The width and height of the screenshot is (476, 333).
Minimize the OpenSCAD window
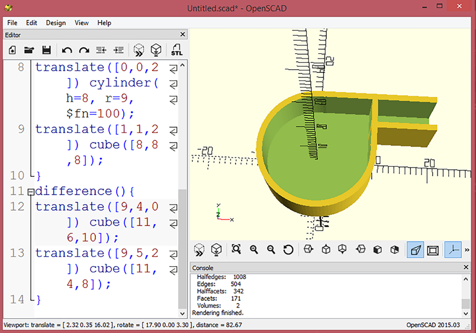click(x=424, y=7)
